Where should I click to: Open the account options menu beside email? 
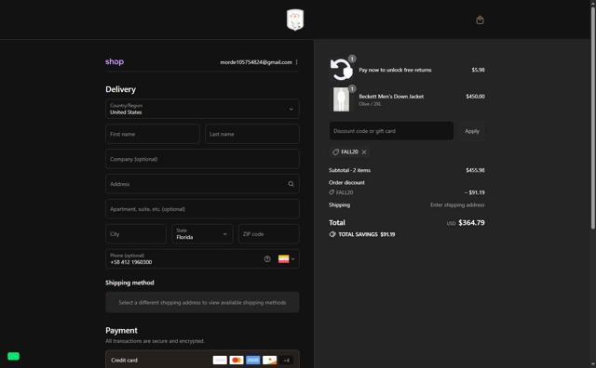tap(296, 62)
